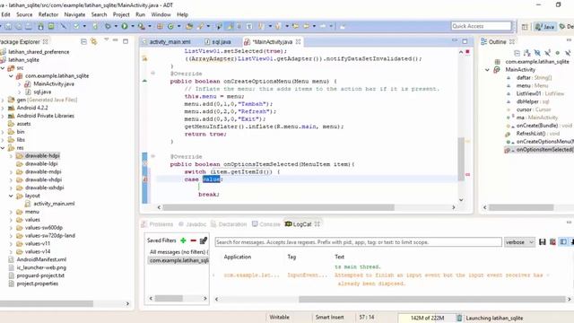Maximize the editor area
This screenshot has width=574, height=323.
click(x=465, y=41)
